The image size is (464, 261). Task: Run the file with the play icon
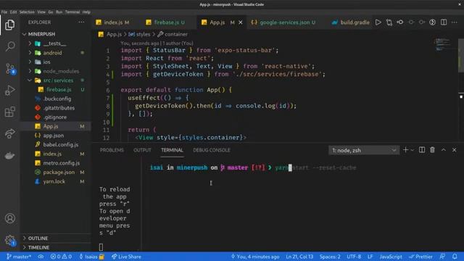point(378,22)
